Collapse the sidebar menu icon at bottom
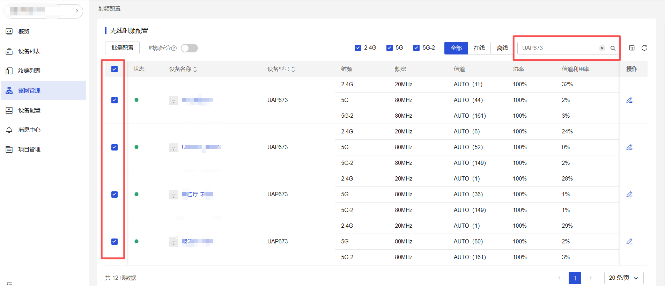Viewport: 665px width, 286px height. click(x=9, y=283)
